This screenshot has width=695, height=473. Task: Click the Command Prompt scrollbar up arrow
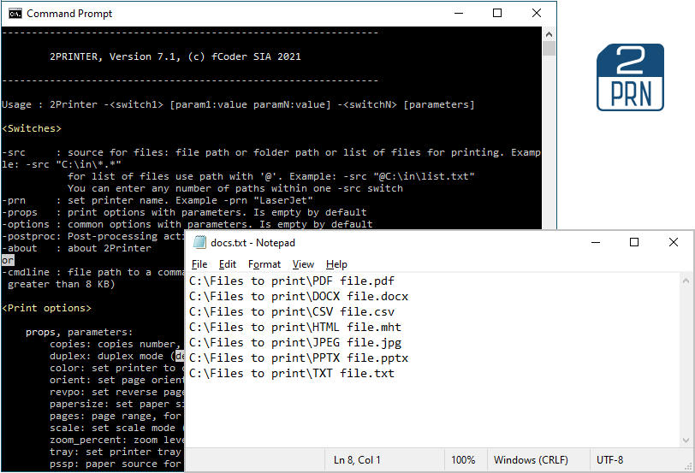point(549,33)
